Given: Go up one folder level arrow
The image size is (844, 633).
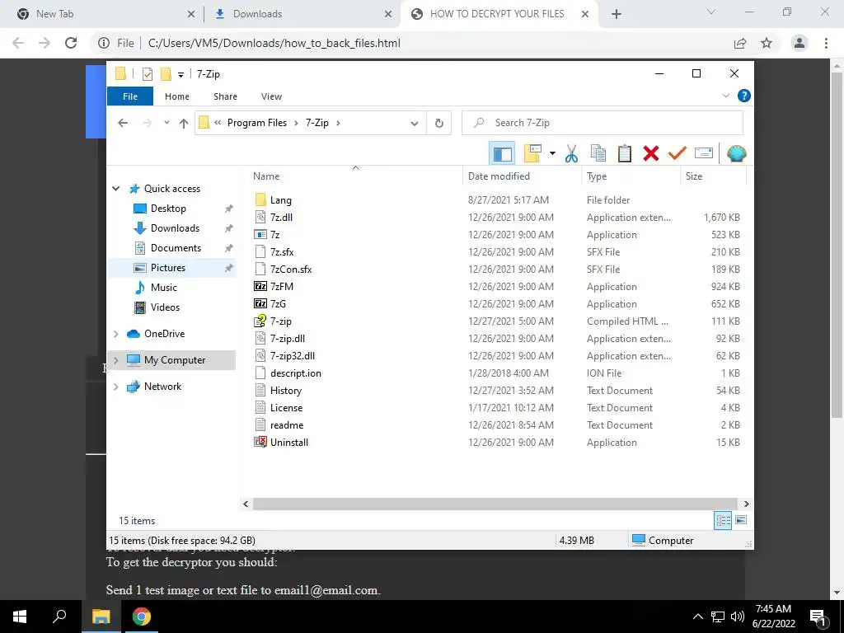Looking at the screenshot, I should (184, 124).
